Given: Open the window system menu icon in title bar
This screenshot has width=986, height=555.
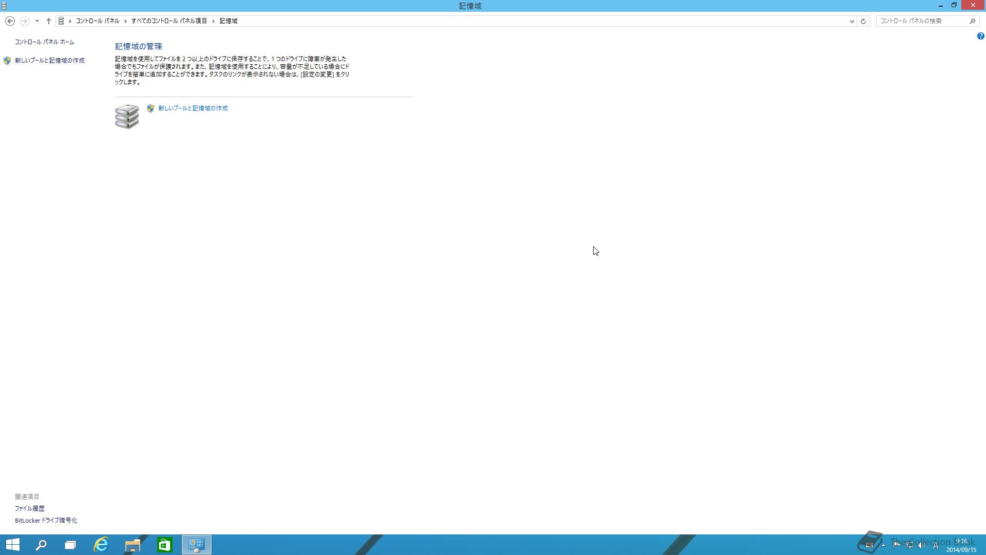Looking at the screenshot, I should click(4, 6).
